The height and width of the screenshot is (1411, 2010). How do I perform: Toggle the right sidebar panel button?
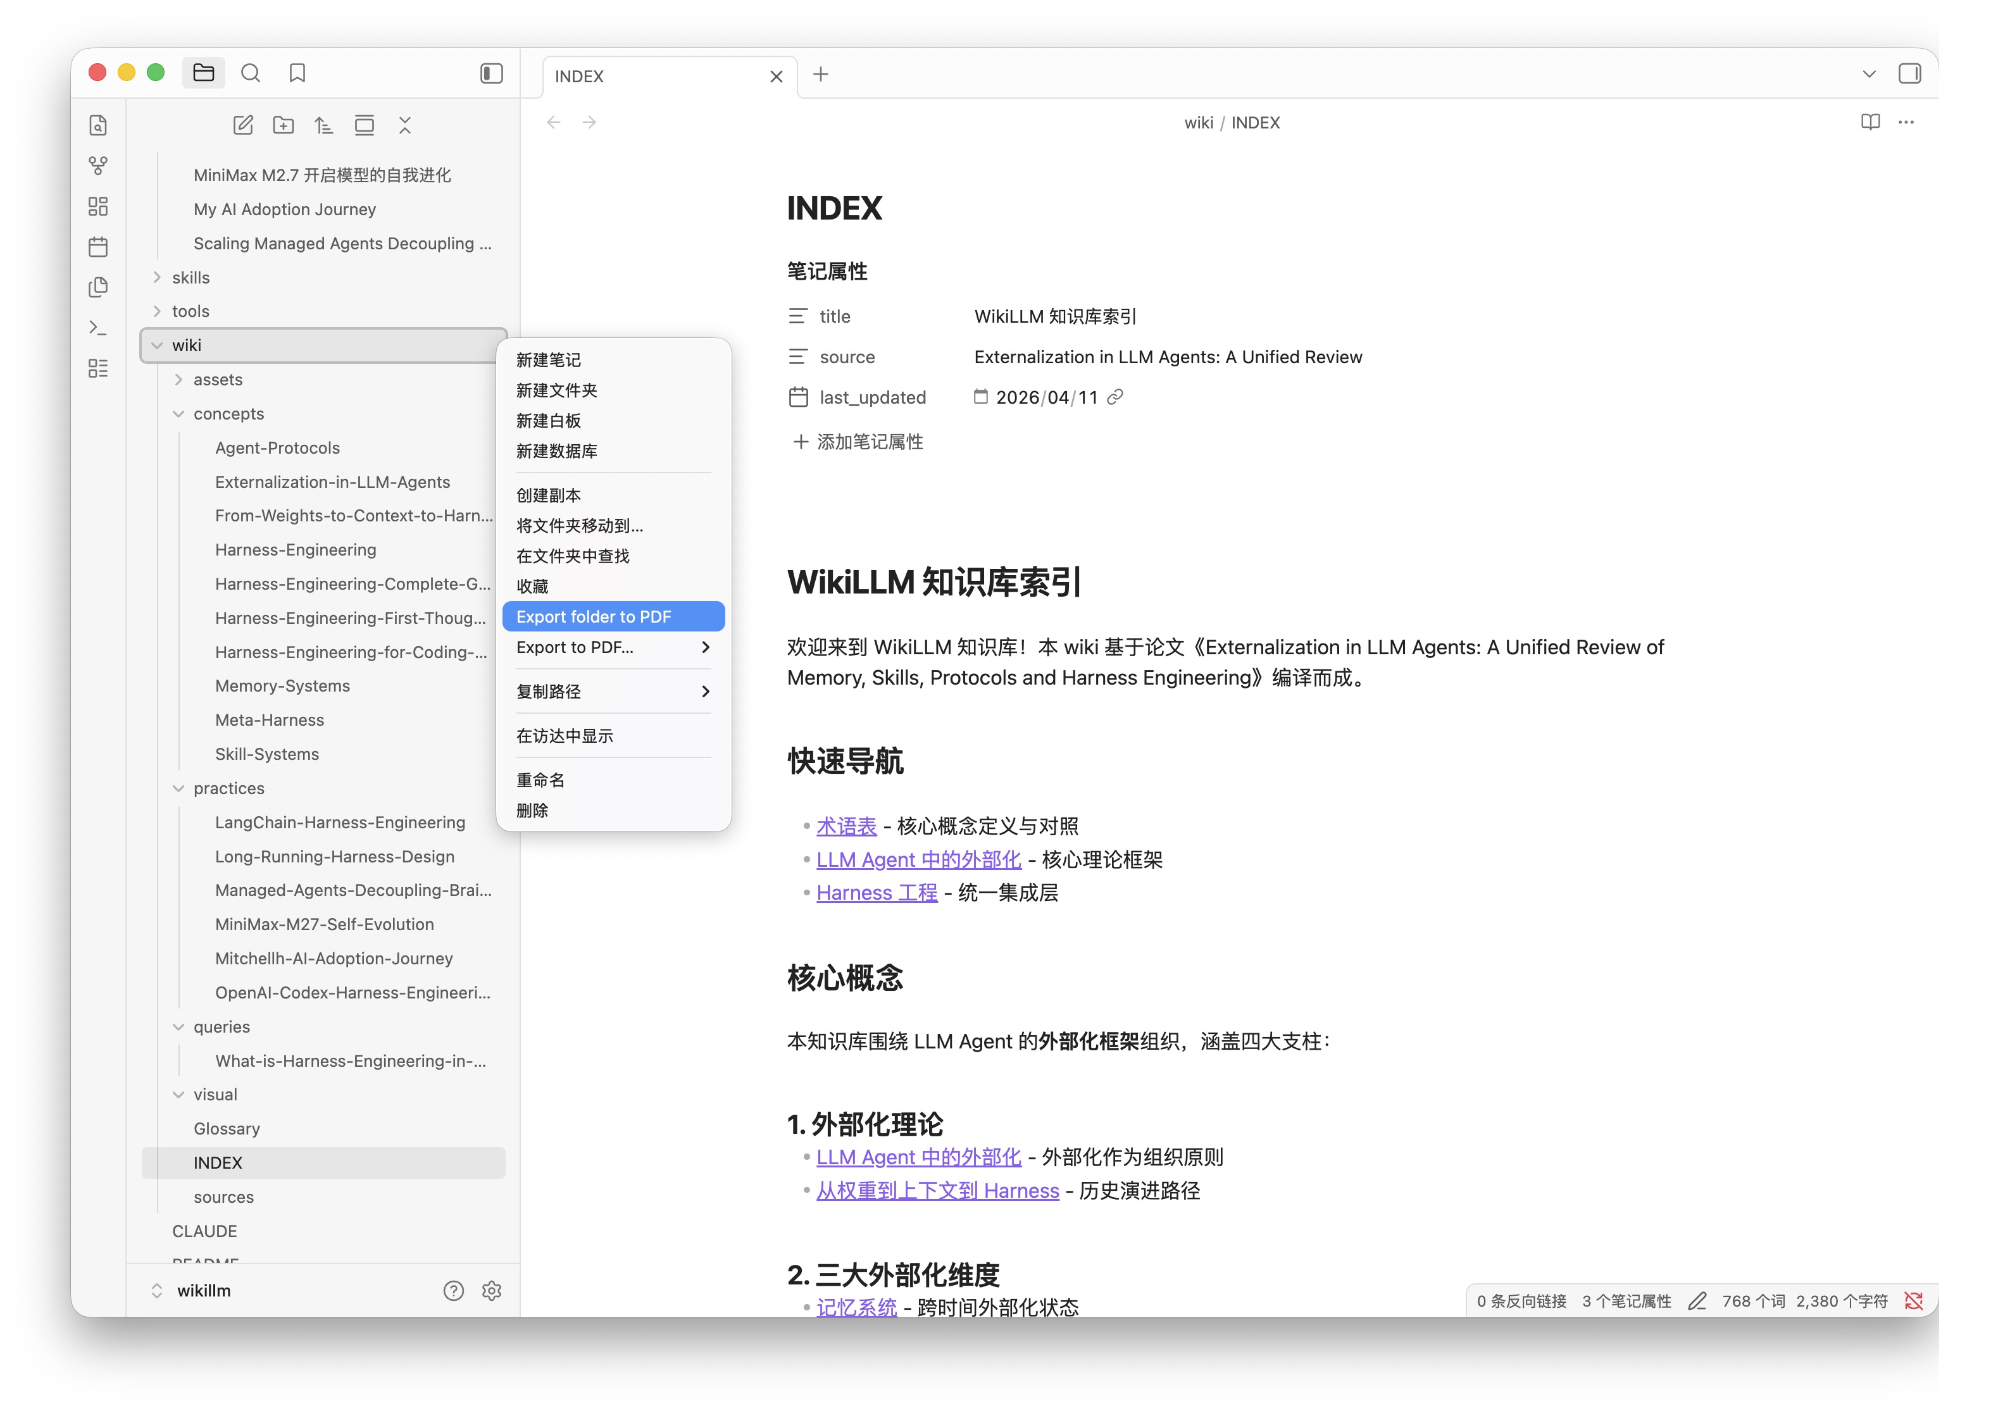click(1909, 73)
